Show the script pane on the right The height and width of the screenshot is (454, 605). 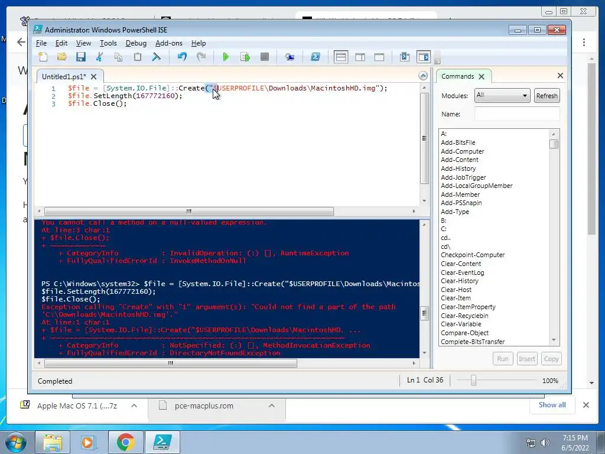[360, 57]
